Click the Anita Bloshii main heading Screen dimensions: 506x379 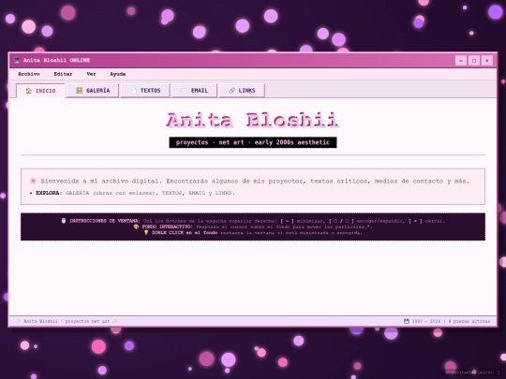point(253,120)
